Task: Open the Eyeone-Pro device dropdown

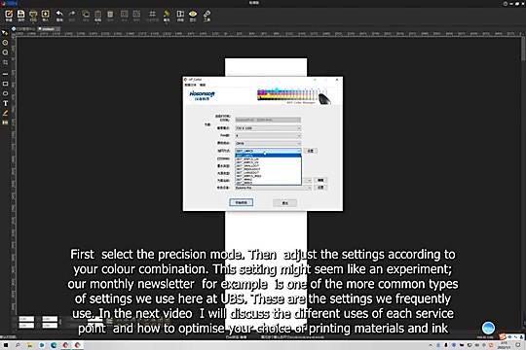Action: (273, 188)
